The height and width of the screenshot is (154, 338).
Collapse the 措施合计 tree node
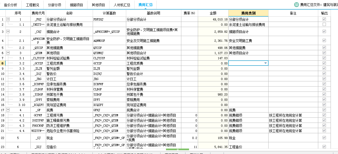point(8,32)
